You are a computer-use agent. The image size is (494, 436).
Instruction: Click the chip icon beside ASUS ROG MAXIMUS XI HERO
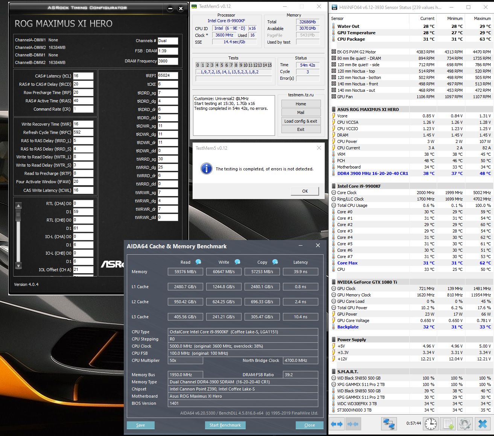click(x=334, y=109)
